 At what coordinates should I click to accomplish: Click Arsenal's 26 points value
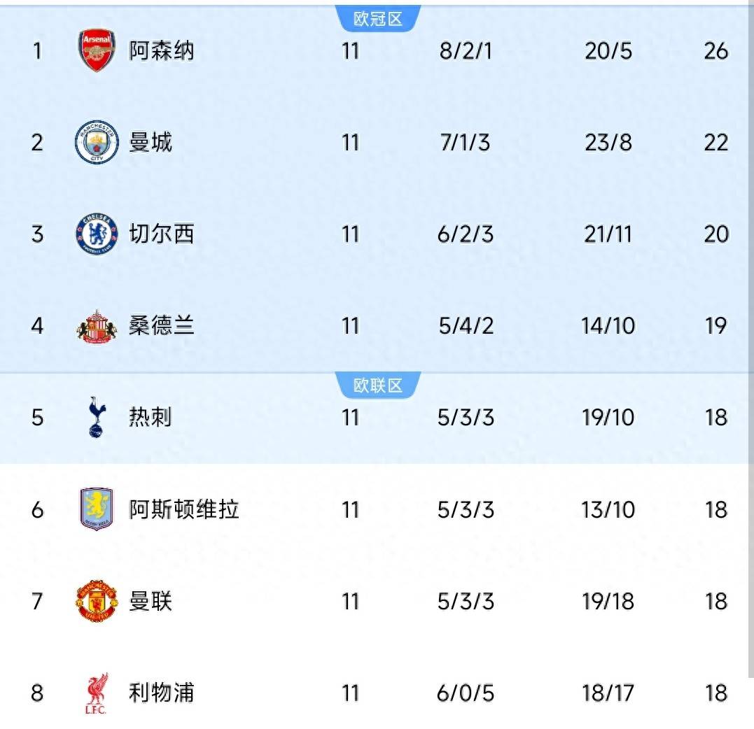point(716,51)
